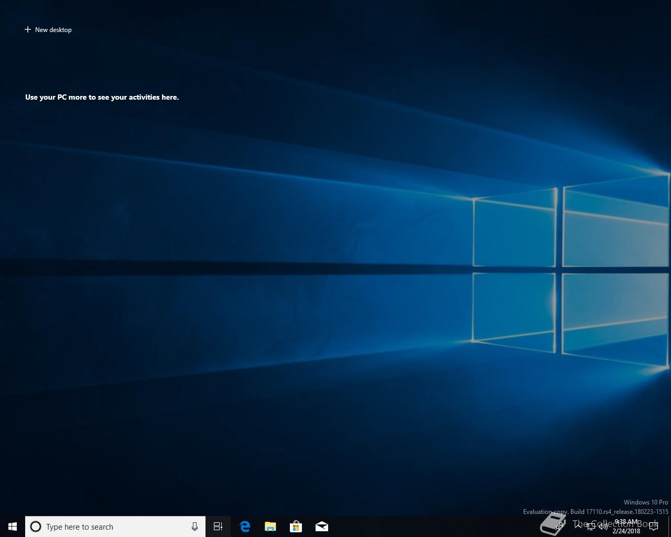Add a New desktop
Screen dimensions: 671x537
(x=48, y=30)
